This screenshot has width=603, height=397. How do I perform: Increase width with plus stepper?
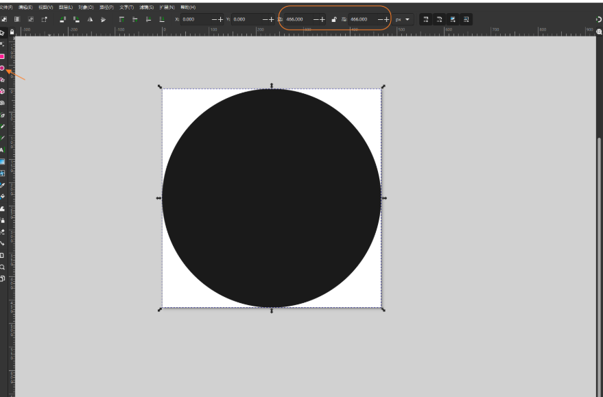click(x=322, y=20)
